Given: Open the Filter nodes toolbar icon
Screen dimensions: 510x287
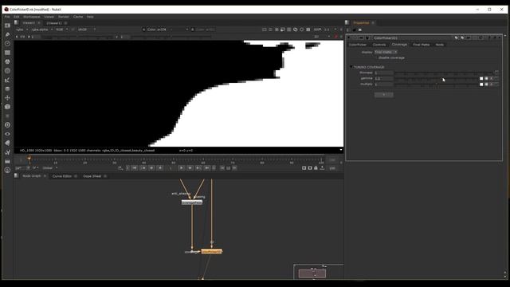Looking at the screenshot, I should 7,71.
